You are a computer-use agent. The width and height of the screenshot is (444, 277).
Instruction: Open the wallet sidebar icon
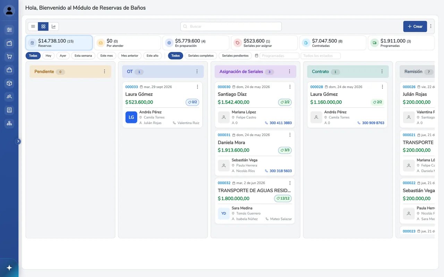[x=9, y=43]
